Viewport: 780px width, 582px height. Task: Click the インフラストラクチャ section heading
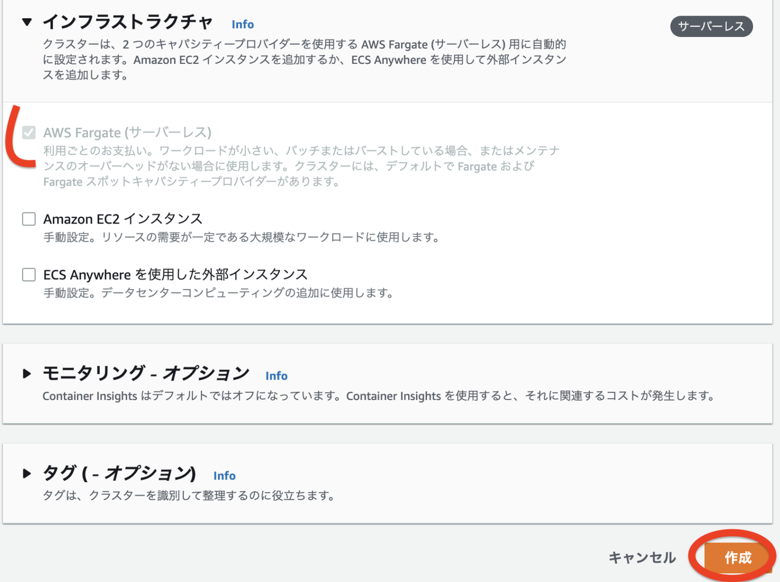[128, 22]
